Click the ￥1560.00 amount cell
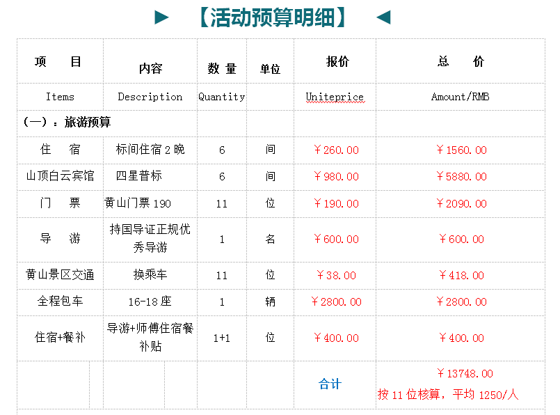 461,150
